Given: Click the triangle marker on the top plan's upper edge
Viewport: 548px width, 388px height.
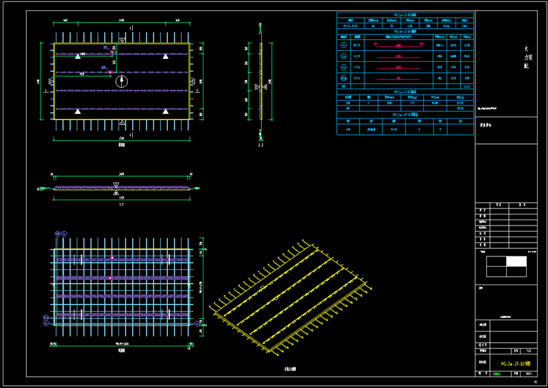Looking at the screenshot, I should [x=123, y=40].
